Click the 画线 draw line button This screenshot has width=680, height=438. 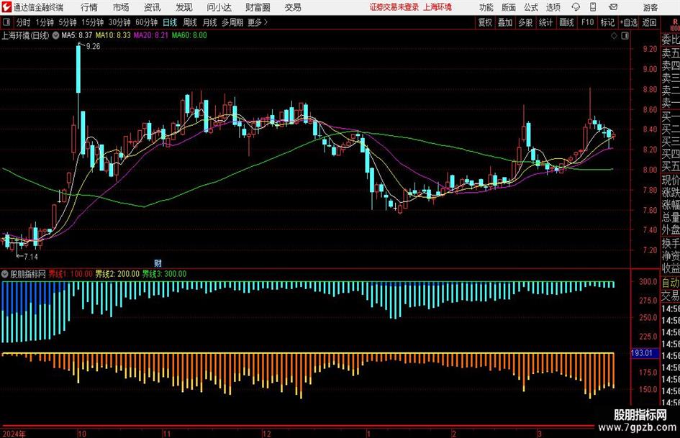566,22
